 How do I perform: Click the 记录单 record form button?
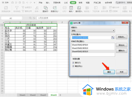[114, 11]
